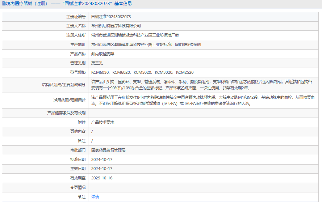Click the 注册人住所 address value
The height and width of the screenshot is (204, 322).
click(135, 35)
